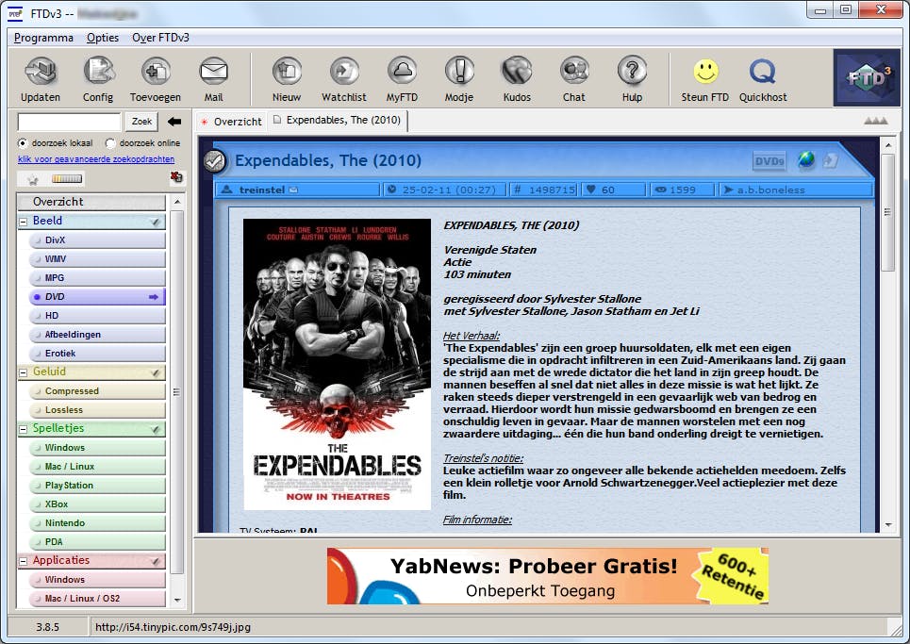Screen dimensions: 910x644
Task: Click the Toevoegen toolbar icon
Action: (x=156, y=72)
